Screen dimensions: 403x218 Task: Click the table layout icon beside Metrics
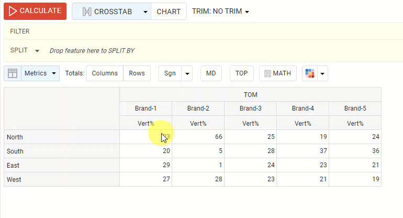(13, 73)
